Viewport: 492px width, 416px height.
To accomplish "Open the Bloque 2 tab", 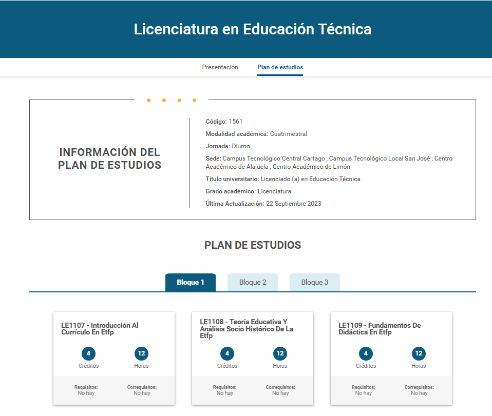I will click(253, 283).
